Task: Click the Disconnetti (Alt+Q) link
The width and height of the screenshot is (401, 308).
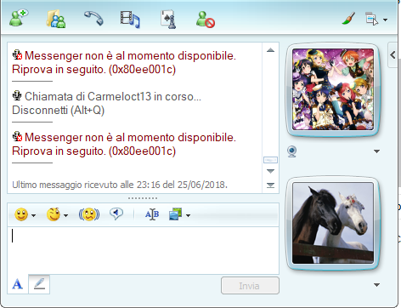Action: [x=59, y=110]
